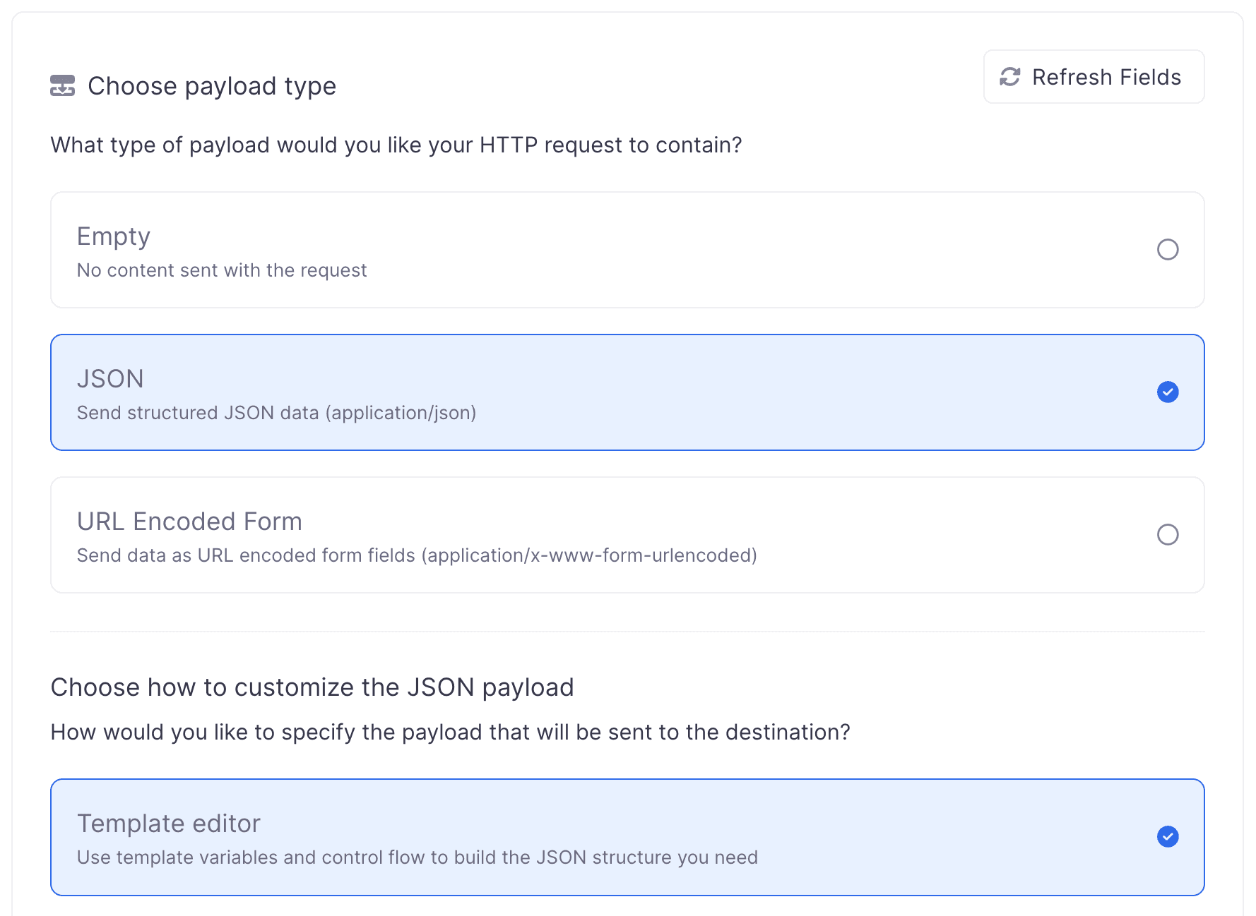
Task: Click the checkmark icon on Template editor
Action: coord(1168,837)
